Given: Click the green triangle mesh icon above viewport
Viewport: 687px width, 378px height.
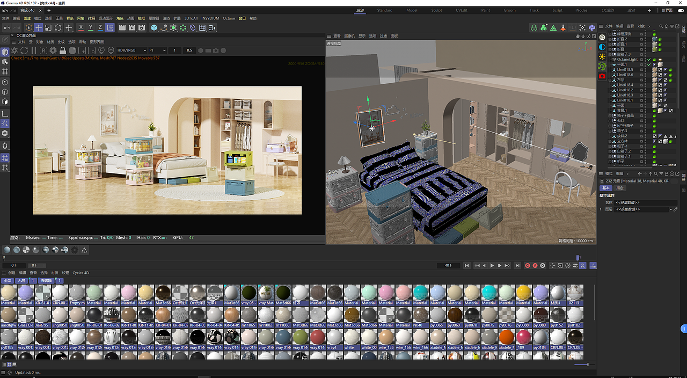Looking at the screenshot, I should click(x=553, y=27).
